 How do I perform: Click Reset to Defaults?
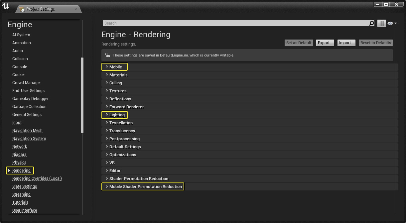tap(375, 43)
